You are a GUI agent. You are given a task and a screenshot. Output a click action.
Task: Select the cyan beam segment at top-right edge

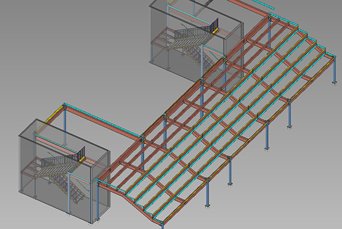click(x=263, y=4)
